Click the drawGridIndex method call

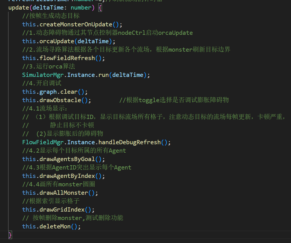[x=62, y=210]
